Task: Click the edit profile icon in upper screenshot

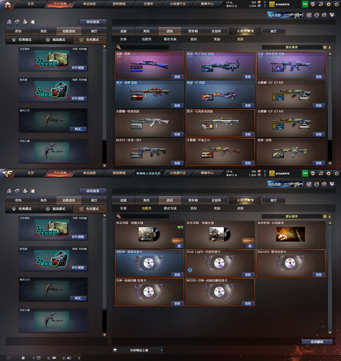Action: click(25, 22)
